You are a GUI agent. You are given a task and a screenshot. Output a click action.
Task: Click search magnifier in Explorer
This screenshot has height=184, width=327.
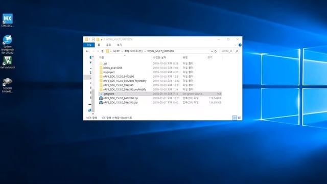(x=237, y=51)
